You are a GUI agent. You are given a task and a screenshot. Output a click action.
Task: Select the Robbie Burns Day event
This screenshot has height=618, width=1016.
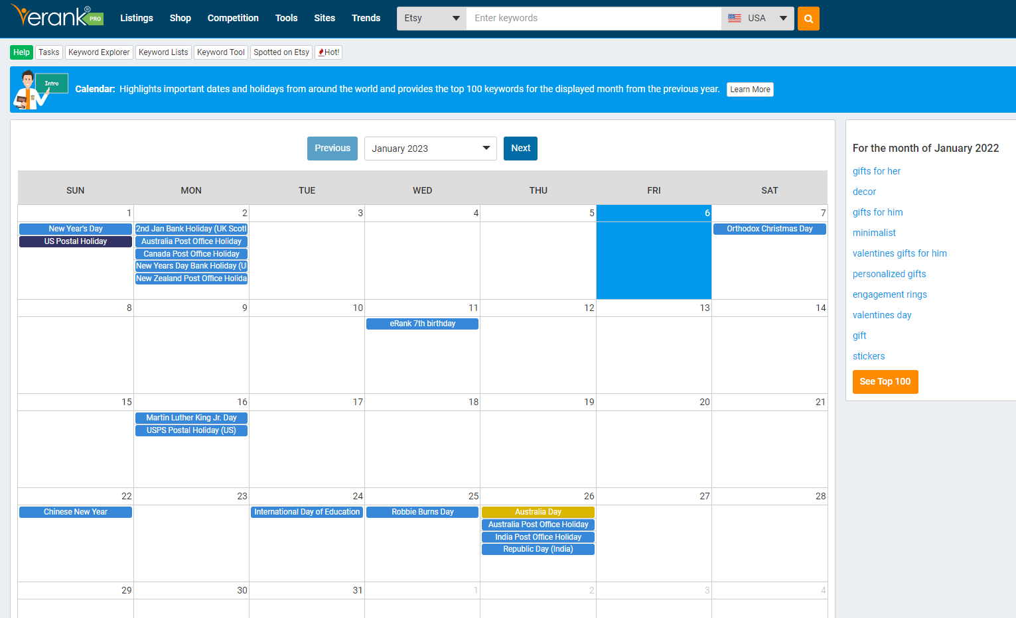click(423, 512)
